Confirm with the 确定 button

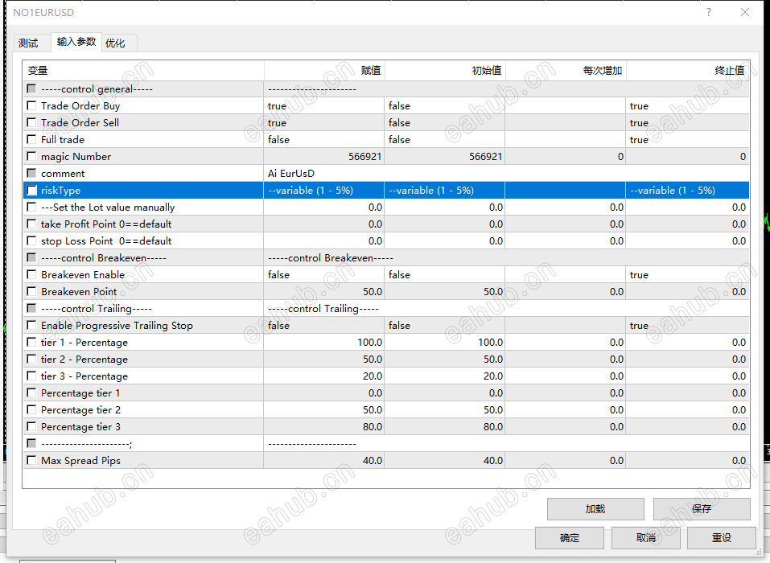570,538
